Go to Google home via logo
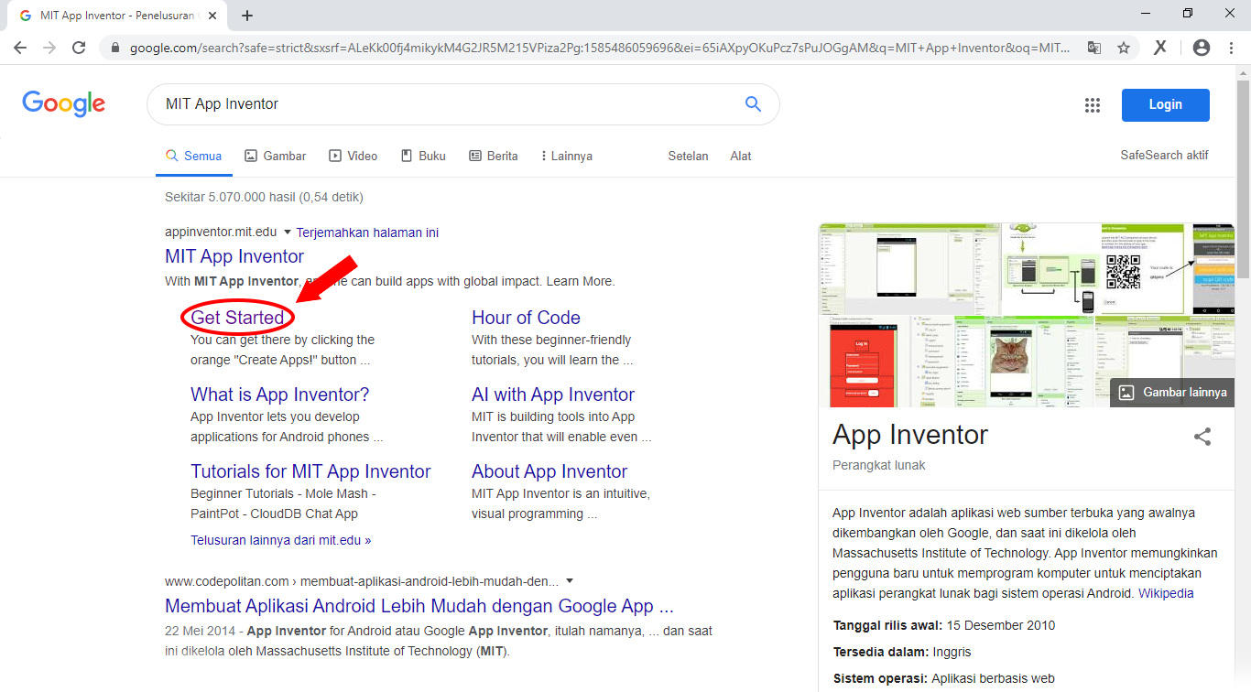 (64, 104)
